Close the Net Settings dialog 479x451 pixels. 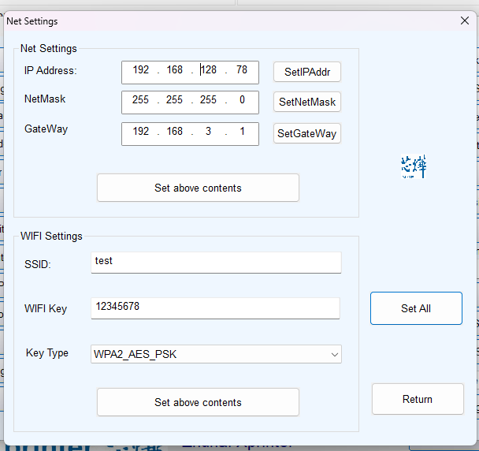(465, 21)
